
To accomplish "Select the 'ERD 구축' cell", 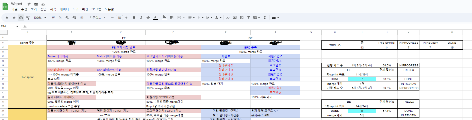I will tap(251, 47).
